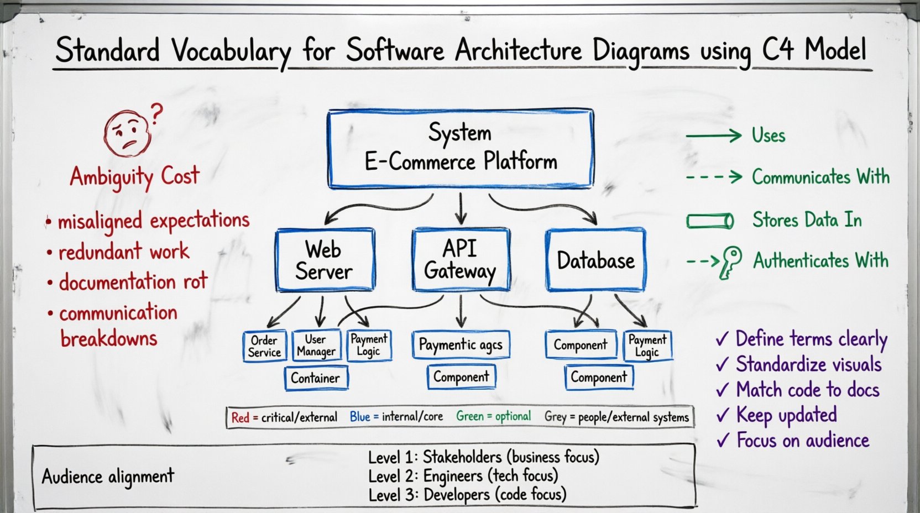Screen dimensions: 920x513
Task: Expand the Web Server node
Action: 325,259
